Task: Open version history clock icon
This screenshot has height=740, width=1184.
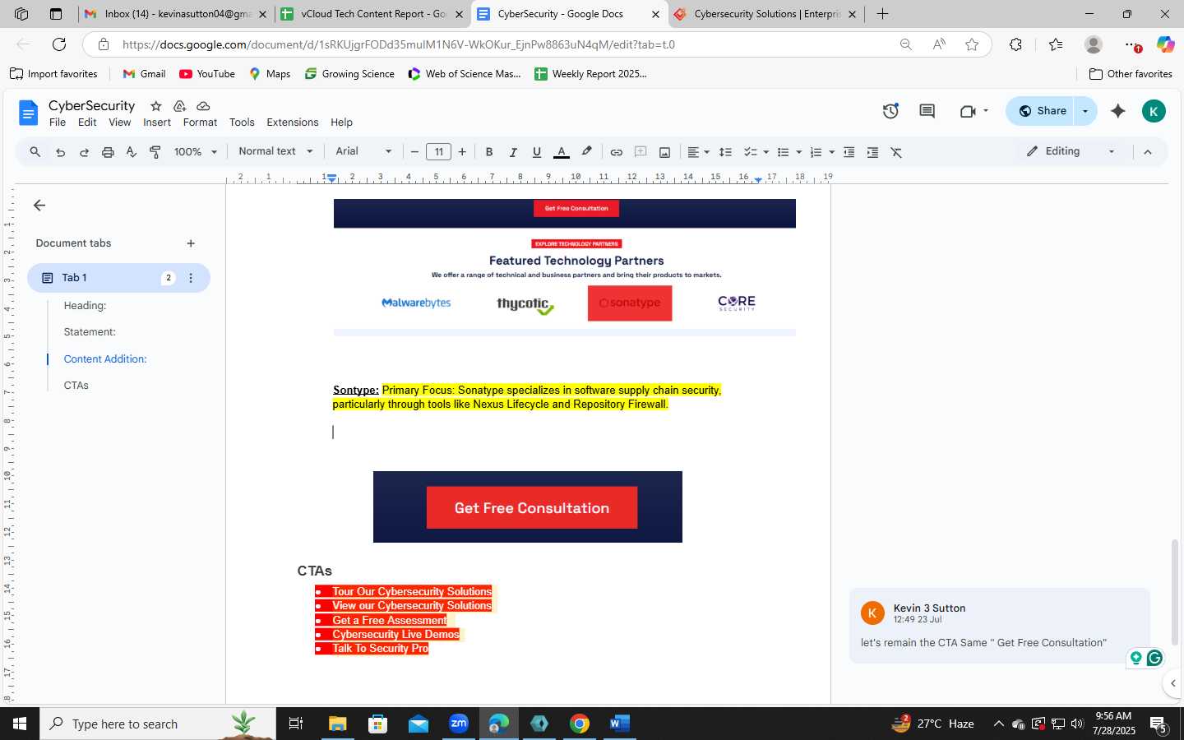Action: (890, 111)
